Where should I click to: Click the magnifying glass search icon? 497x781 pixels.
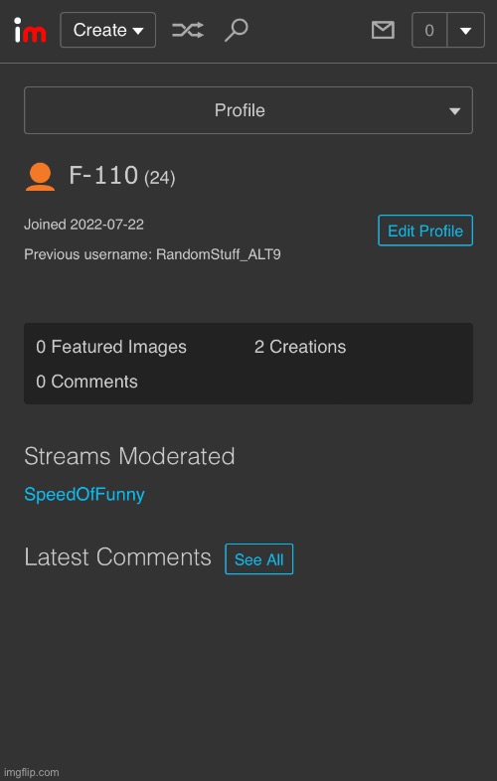click(237, 31)
